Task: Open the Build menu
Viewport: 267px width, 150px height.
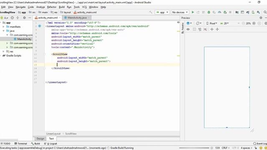Action: tap(62, 7)
